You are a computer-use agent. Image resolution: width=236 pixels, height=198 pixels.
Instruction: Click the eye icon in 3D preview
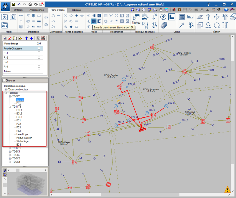(x=5, y=175)
